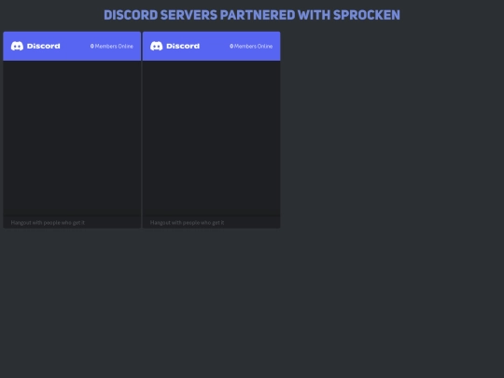Click Members Online count in the first widget

coord(112,47)
